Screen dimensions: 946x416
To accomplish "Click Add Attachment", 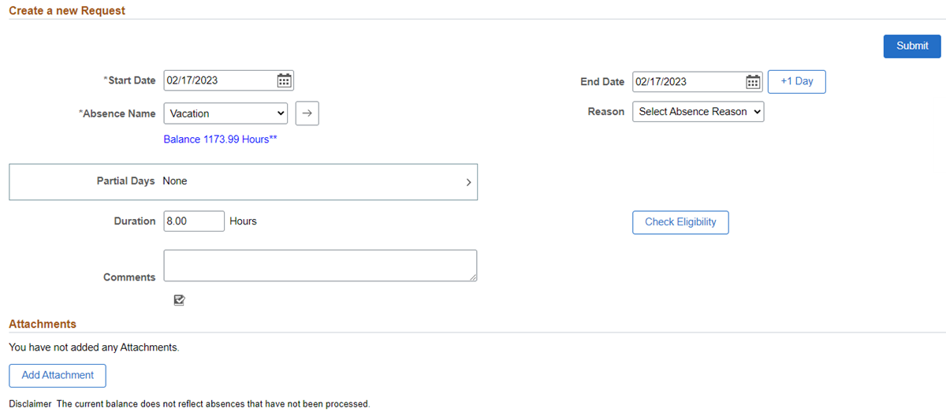I will point(58,375).
